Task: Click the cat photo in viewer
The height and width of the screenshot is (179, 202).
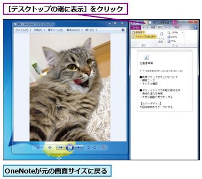Action: (x=70, y=87)
